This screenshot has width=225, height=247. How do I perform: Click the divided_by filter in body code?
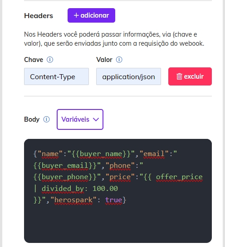tap(63, 189)
